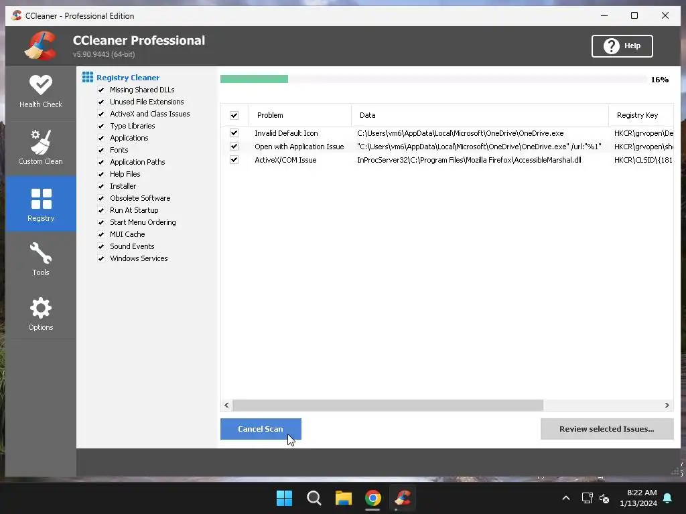Toggle Obsolete Software checkbox
This screenshot has width=686, height=514.
[101, 198]
